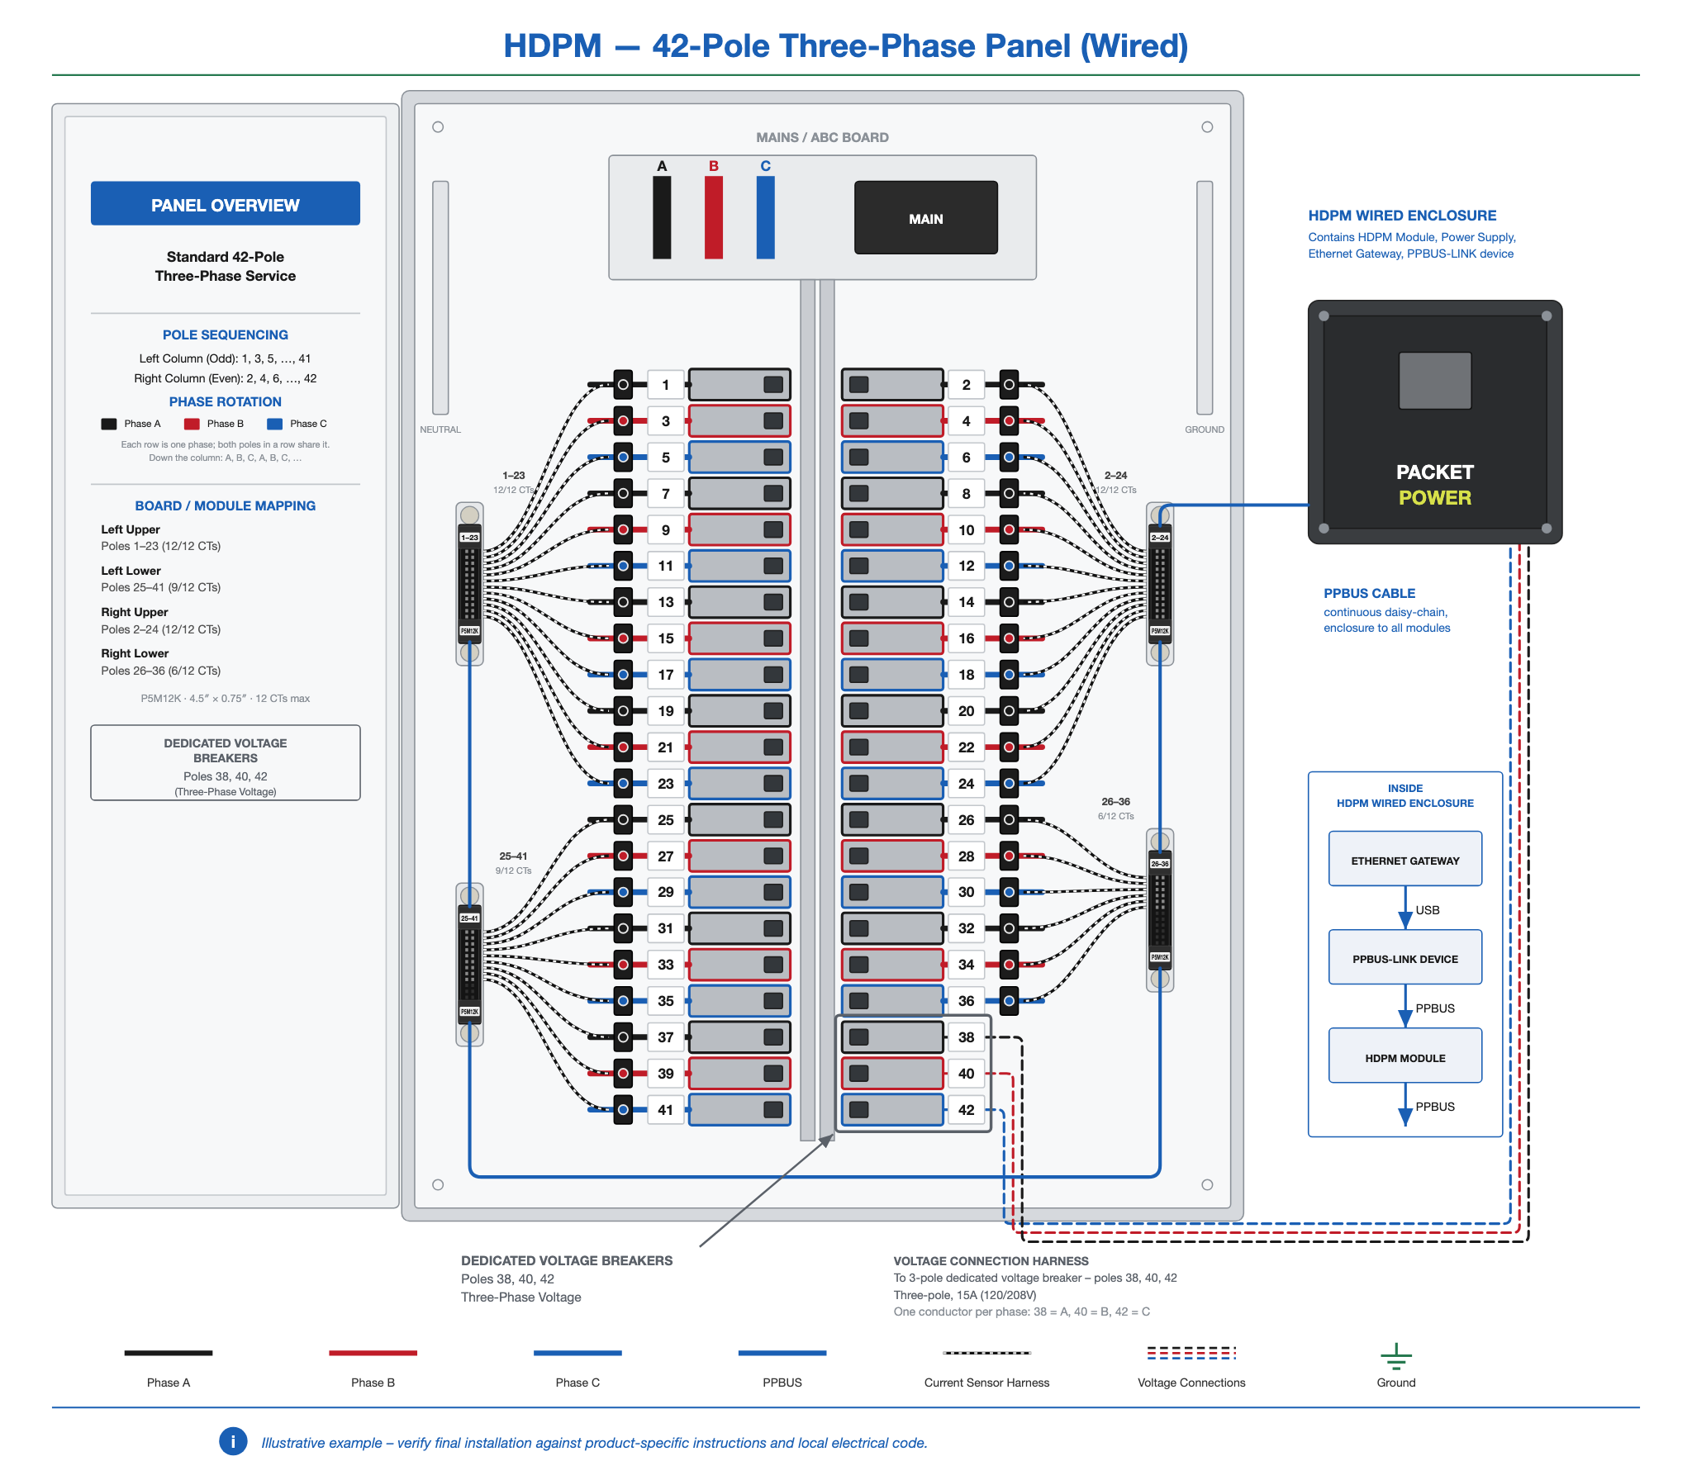Viewport: 1692px width, 1480px height.
Task: Click the ETHERNET GATEWAY block
Action: pyautogui.click(x=1405, y=859)
